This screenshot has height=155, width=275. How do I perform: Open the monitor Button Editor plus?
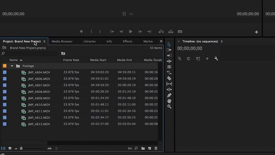pyautogui.click(x=257, y=32)
